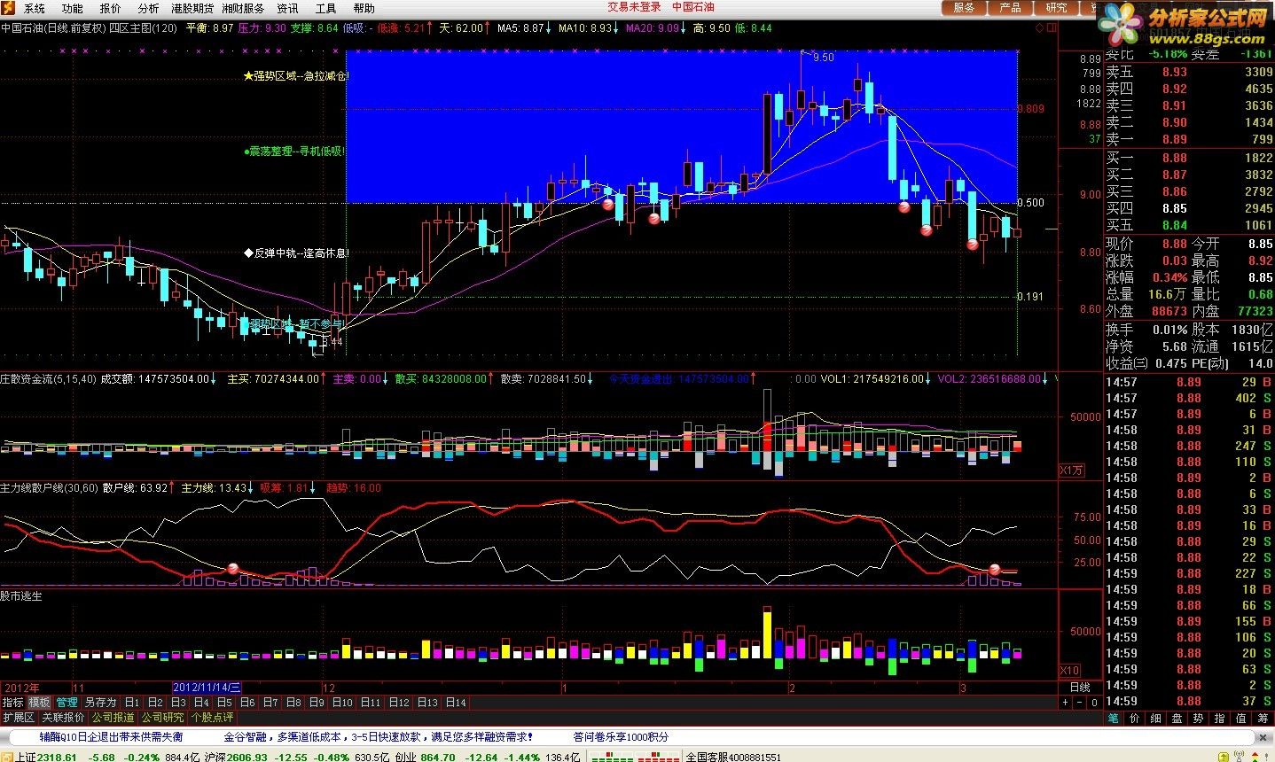
Task: Click the 日线 period selector
Action: (1080, 688)
